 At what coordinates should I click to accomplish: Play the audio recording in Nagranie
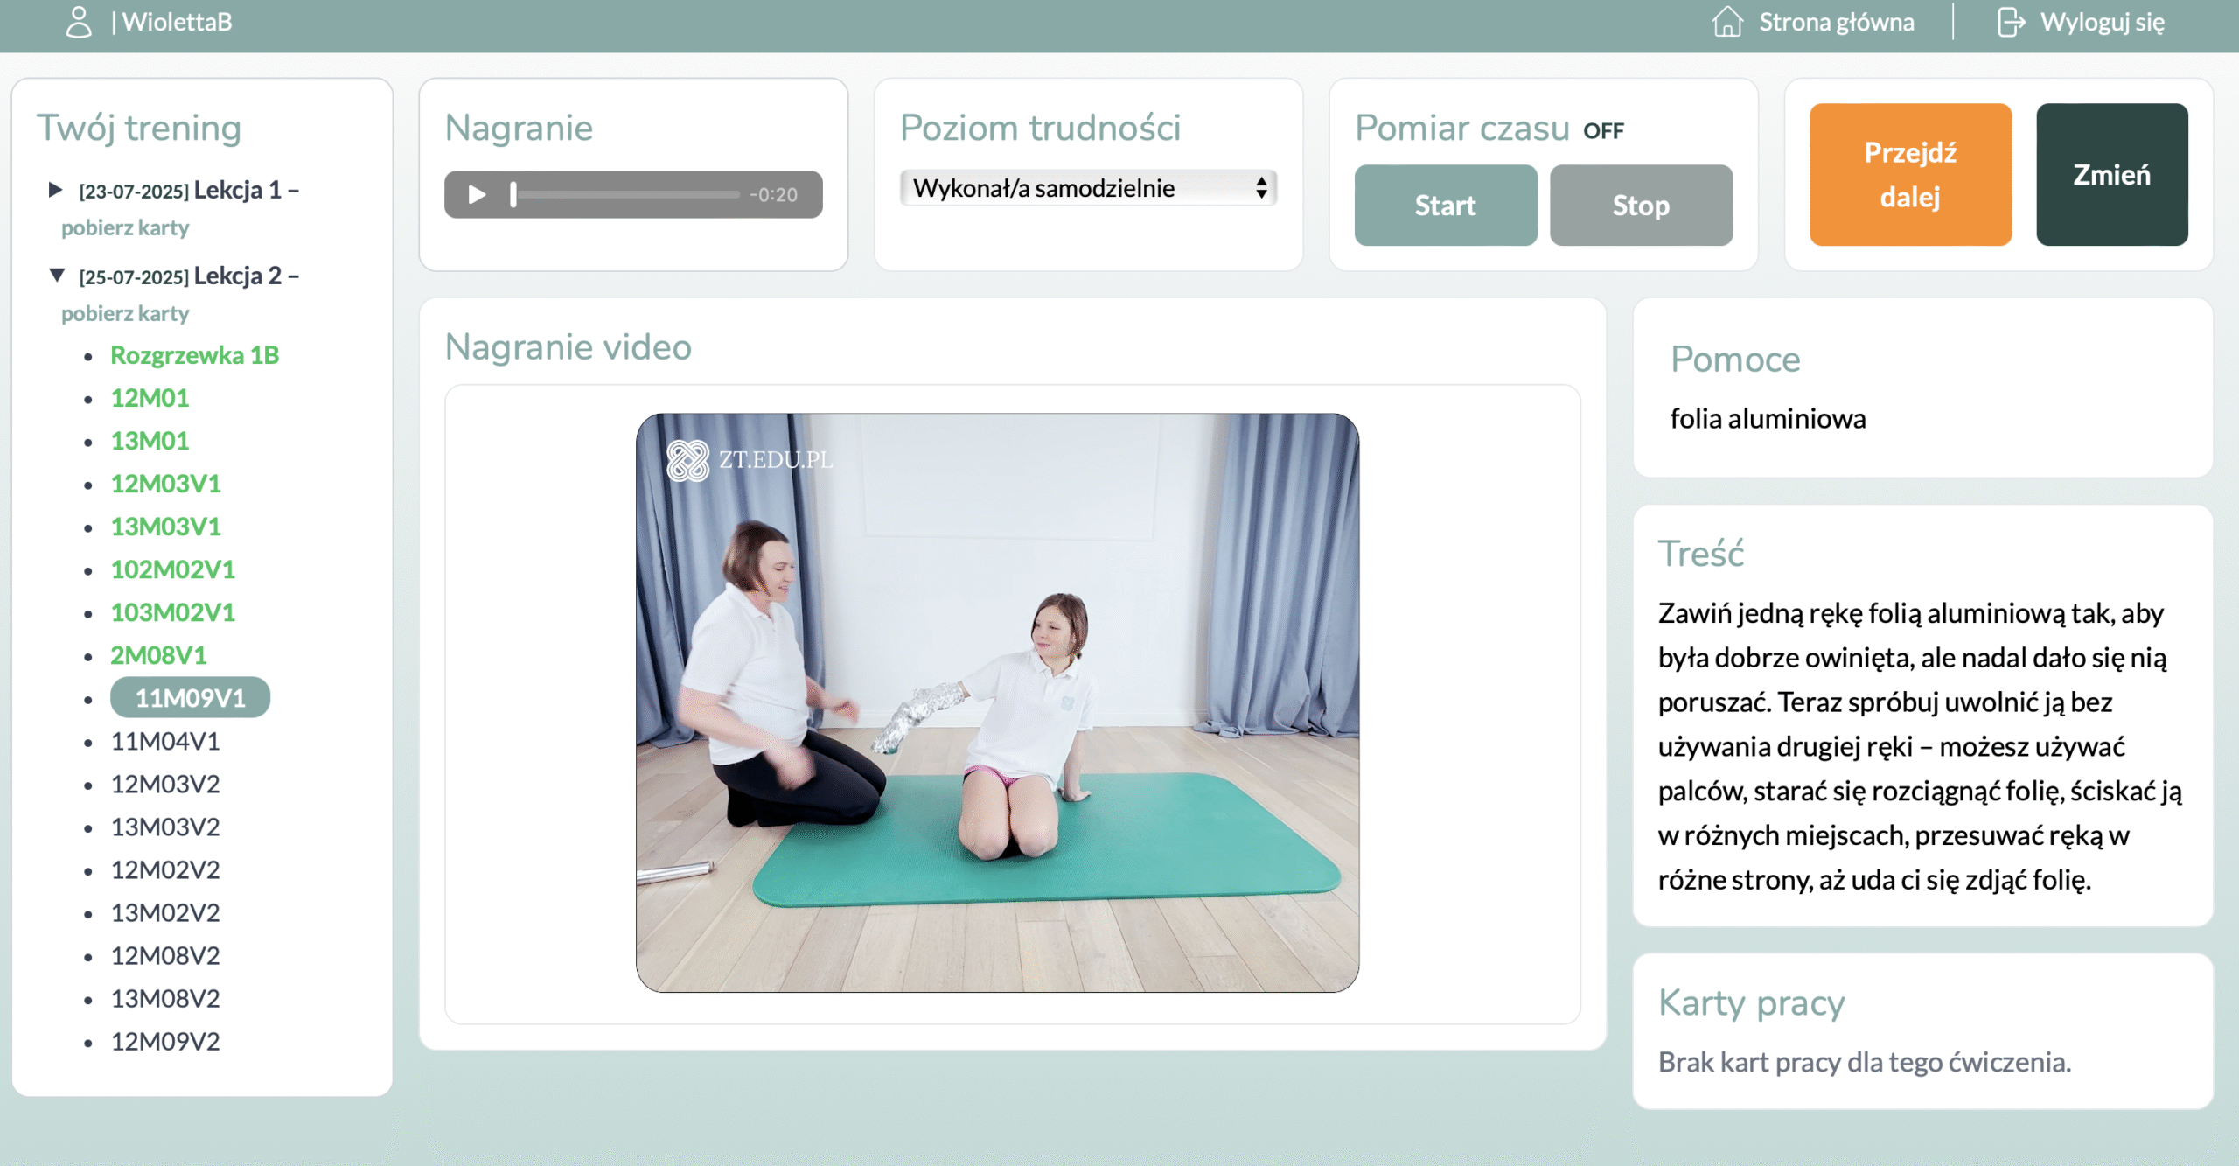(477, 194)
